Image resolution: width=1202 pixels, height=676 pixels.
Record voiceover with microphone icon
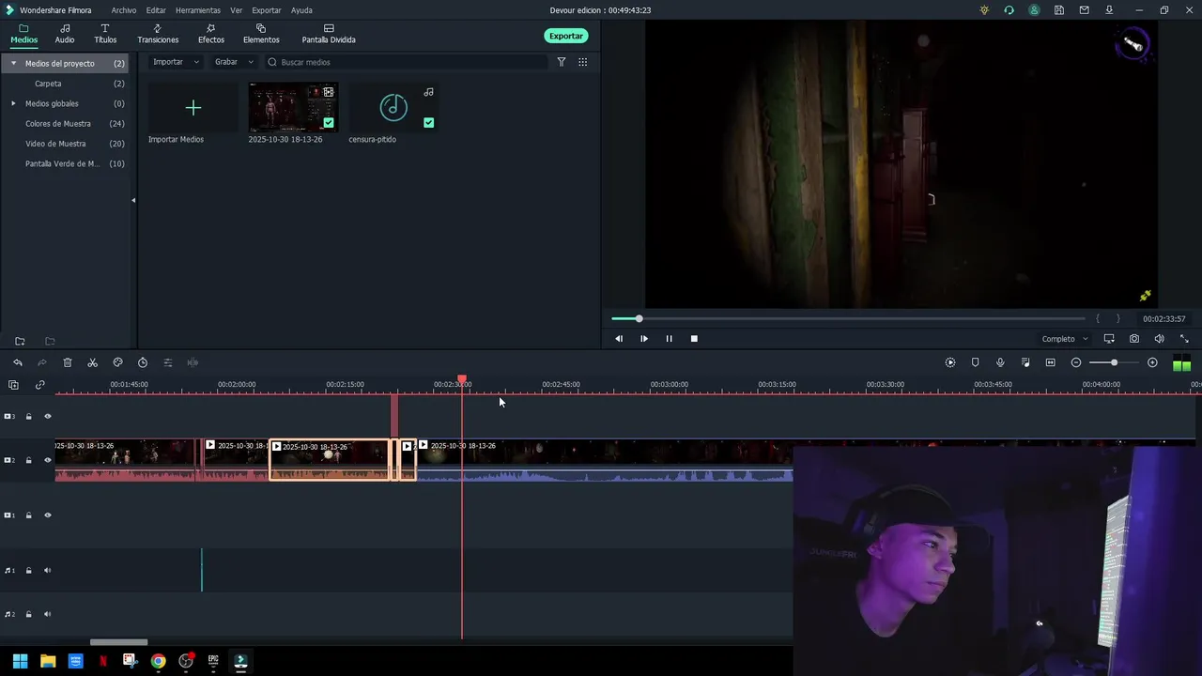[1000, 362]
